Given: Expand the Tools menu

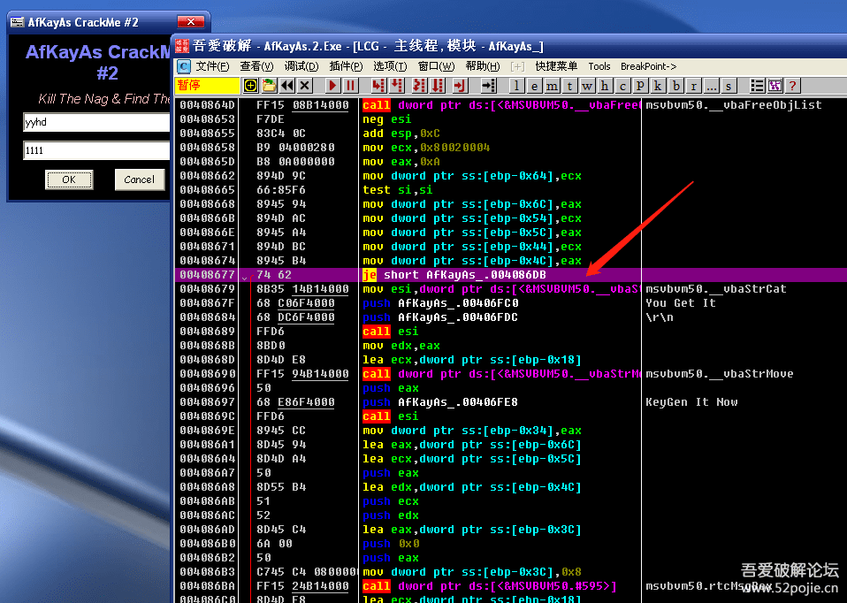Looking at the screenshot, I should [x=599, y=66].
